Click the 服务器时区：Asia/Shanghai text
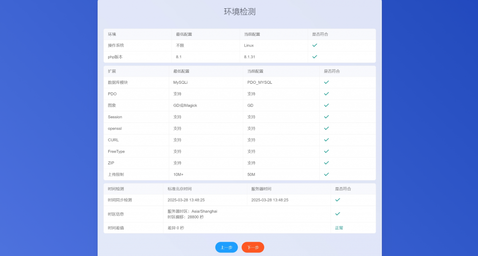The height and width of the screenshot is (256, 478). click(x=192, y=211)
